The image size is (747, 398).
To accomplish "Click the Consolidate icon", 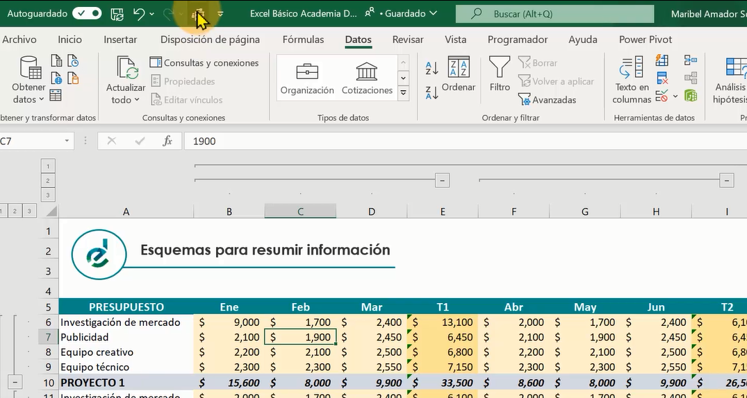I will coord(690,60).
